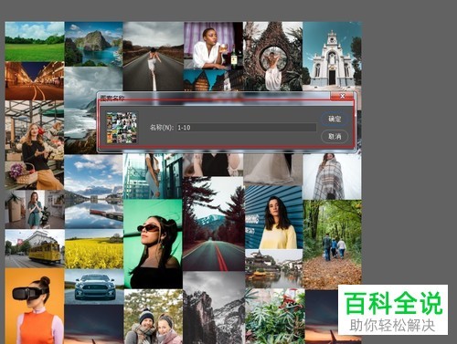Select the woman in sunglasses photo
Viewport: 457px width, 344px height.
tap(153, 244)
